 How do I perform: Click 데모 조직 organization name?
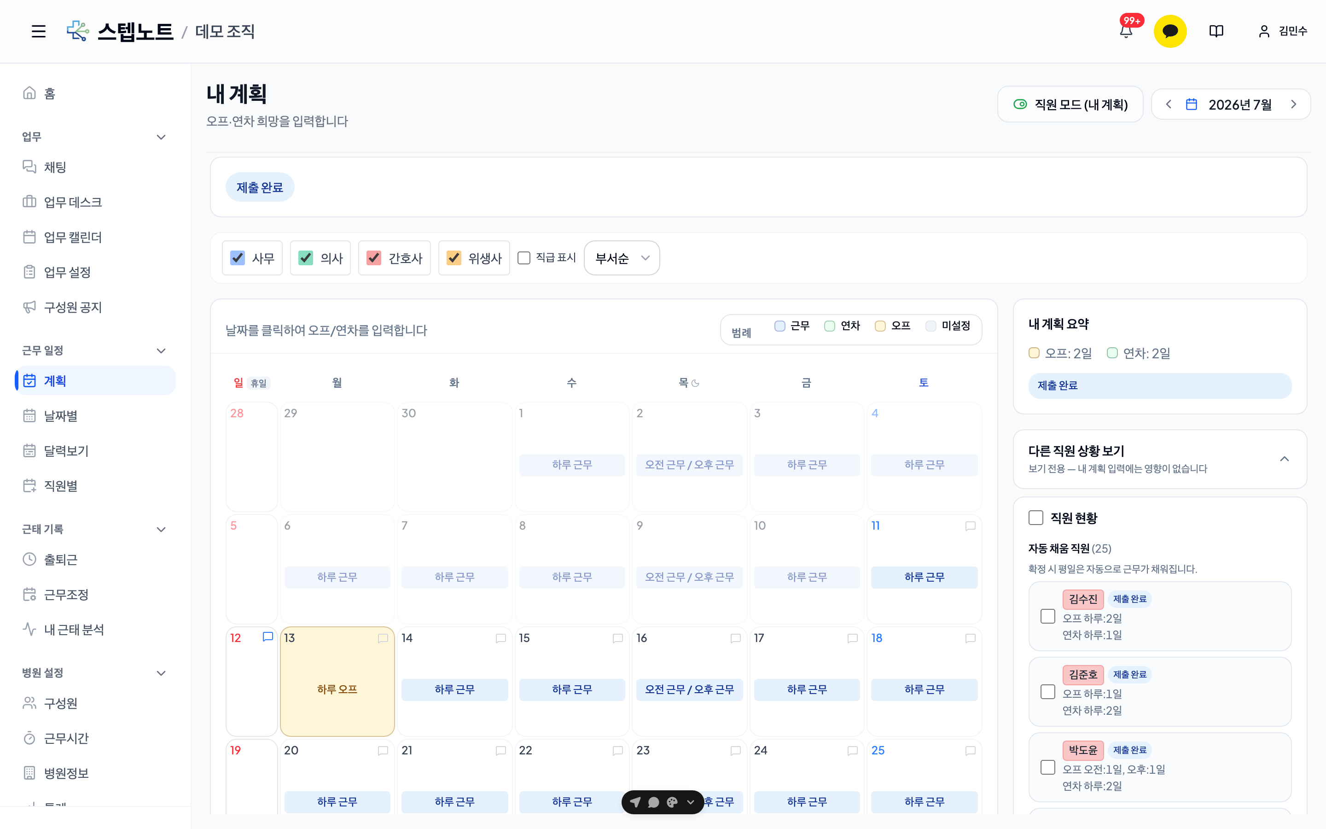225,31
